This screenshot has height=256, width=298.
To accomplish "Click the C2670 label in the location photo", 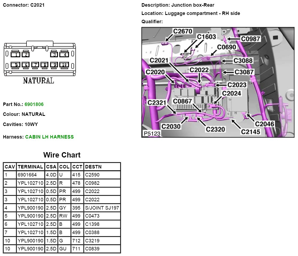I will pos(183,31).
